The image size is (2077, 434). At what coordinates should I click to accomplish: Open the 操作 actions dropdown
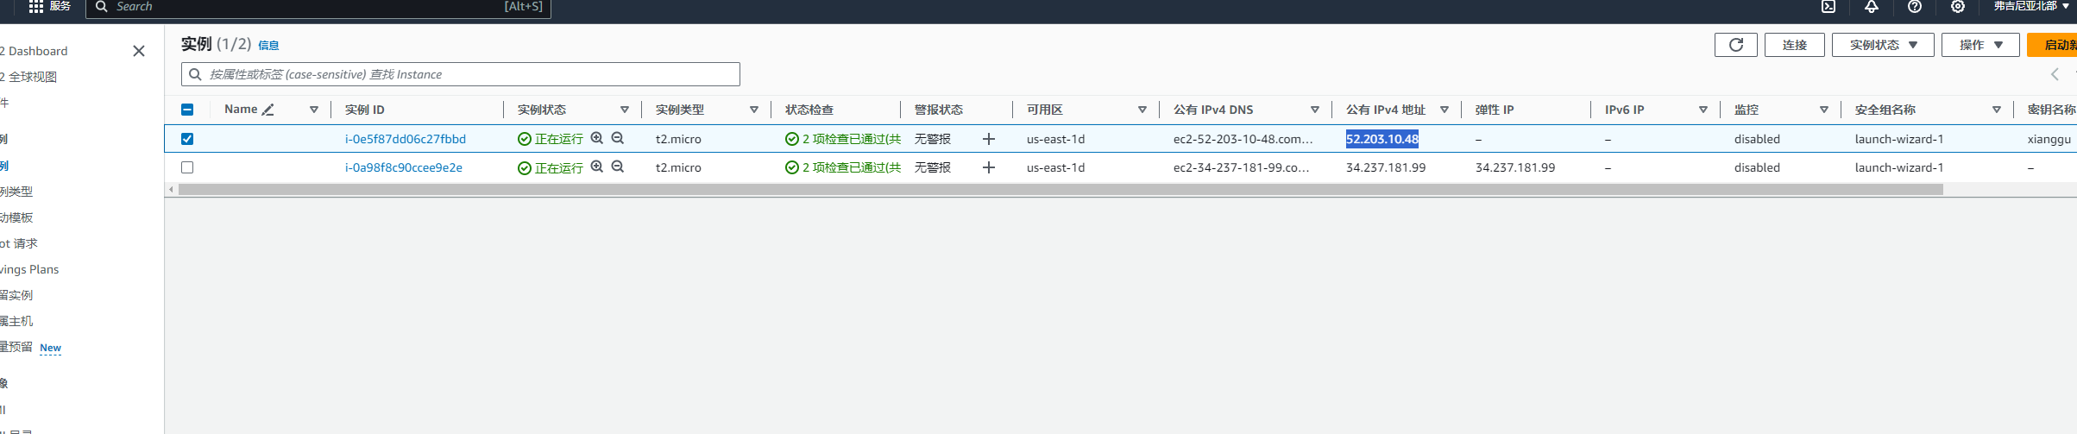(1981, 45)
